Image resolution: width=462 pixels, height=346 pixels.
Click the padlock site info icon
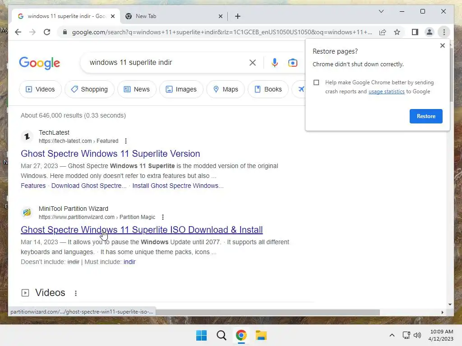(x=65, y=32)
